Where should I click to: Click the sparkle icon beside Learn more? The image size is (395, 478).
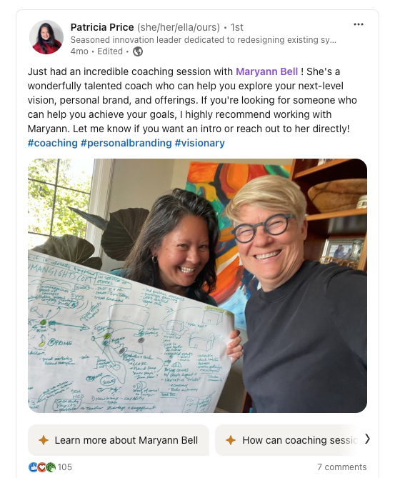(44, 440)
